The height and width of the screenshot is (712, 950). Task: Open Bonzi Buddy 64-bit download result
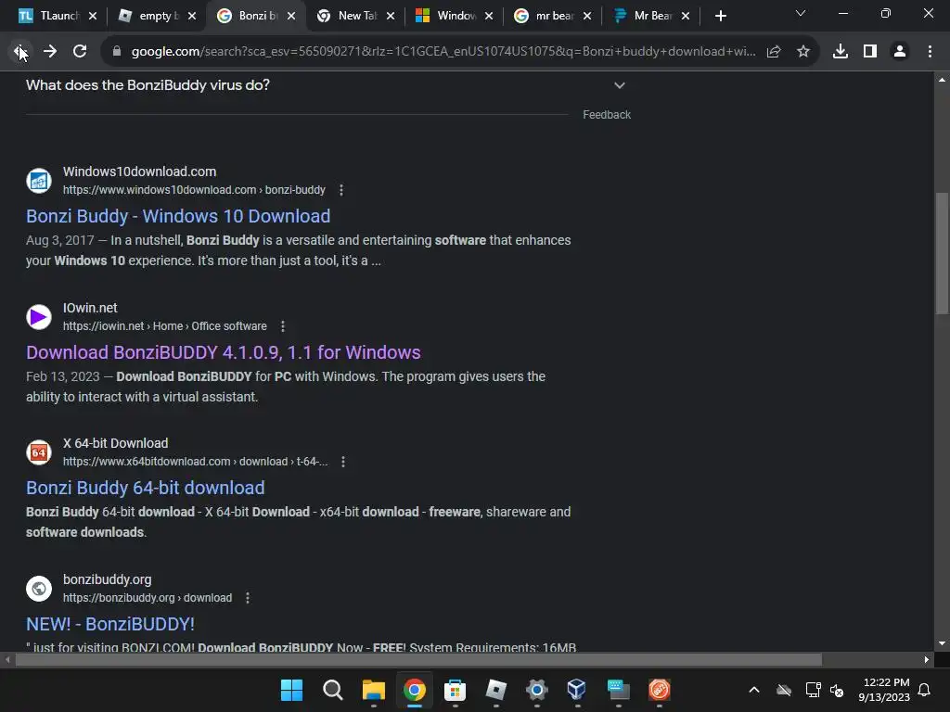(x=146, y=488)
